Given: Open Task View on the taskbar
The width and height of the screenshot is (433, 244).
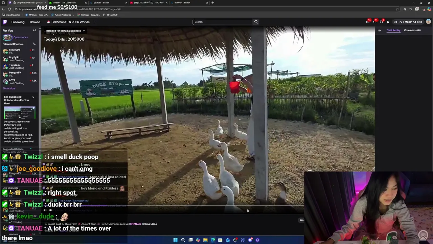Looking at the screenshot, I should click(190, 240).
